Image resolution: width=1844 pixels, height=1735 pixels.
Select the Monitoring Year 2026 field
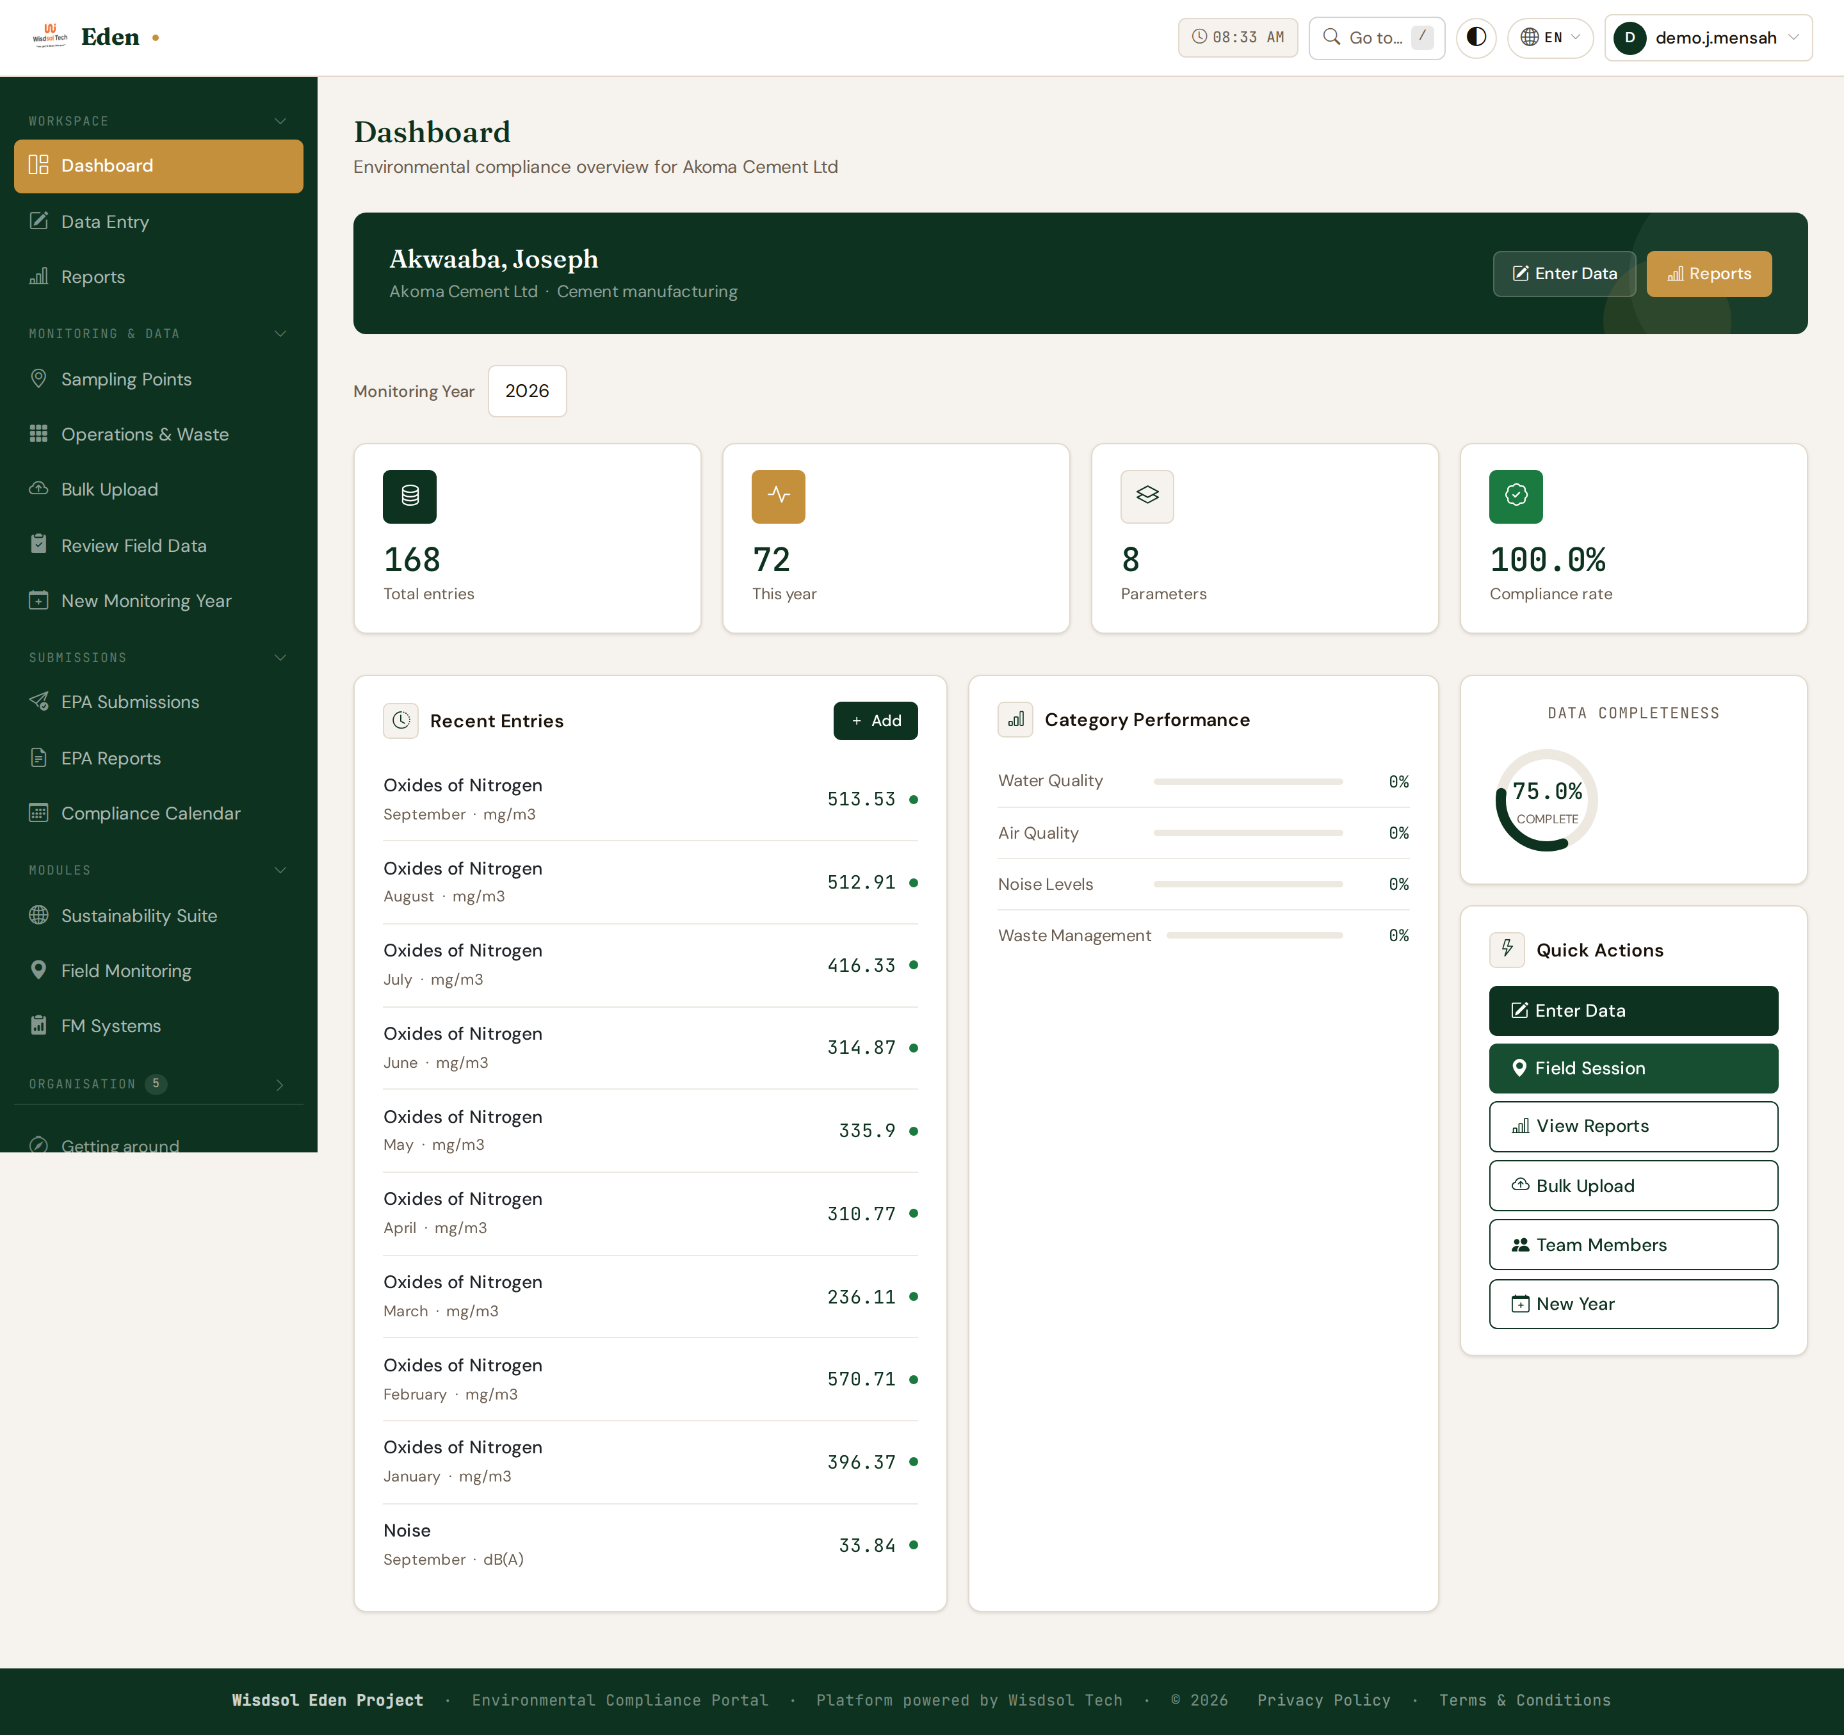(x=527, y=391)
